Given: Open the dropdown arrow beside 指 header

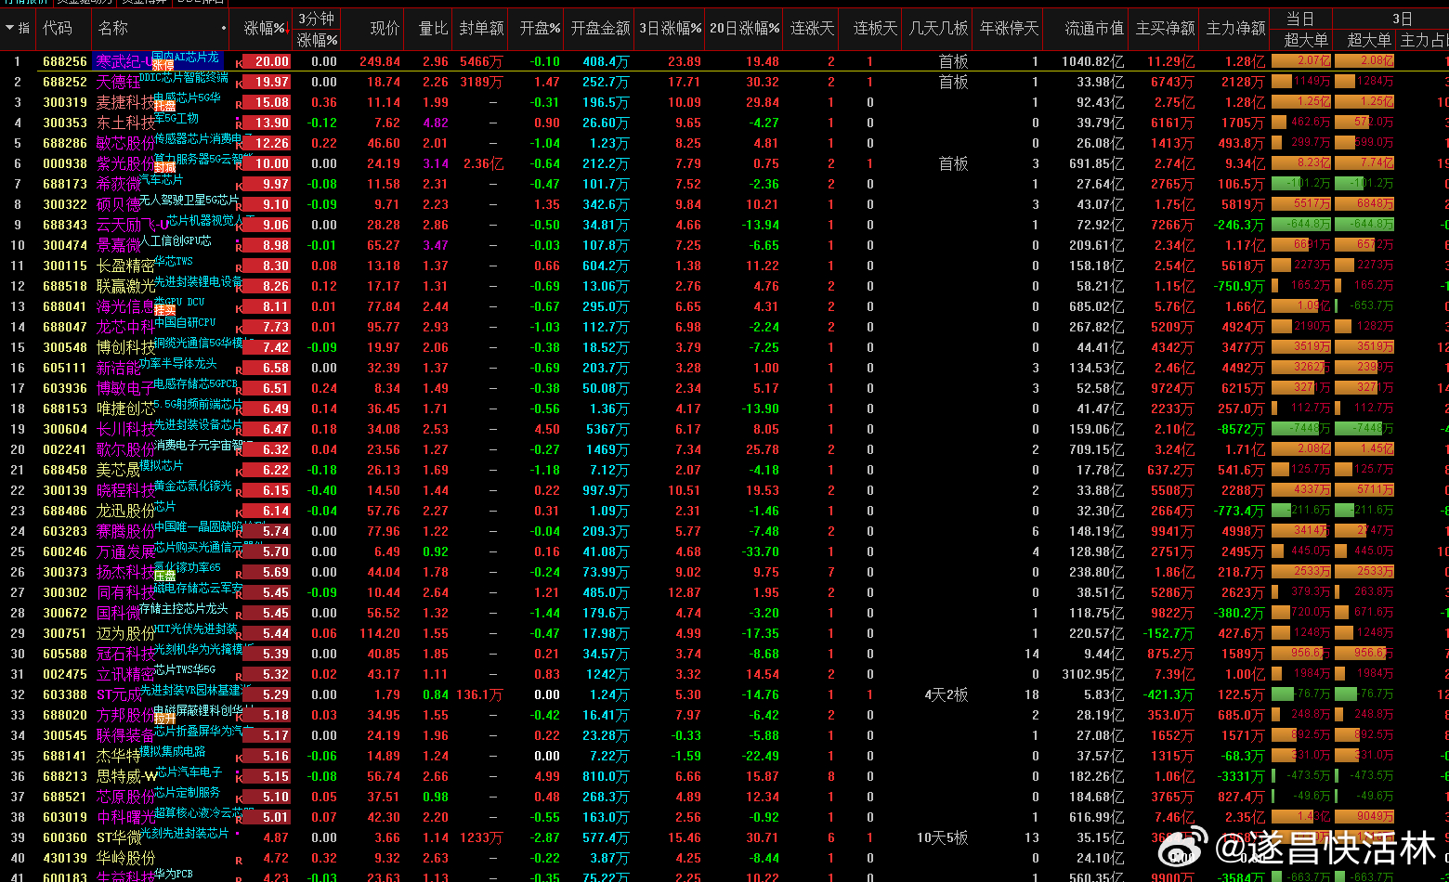Looking at the screenshot, I should [9, 29].
